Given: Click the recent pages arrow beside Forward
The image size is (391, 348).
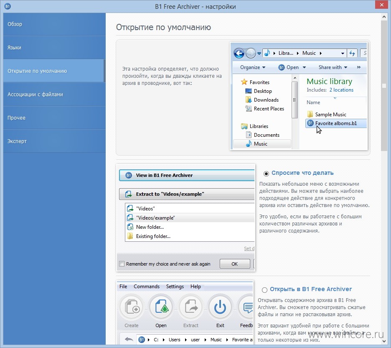Looking at the screenshot, I should (259, 53).
